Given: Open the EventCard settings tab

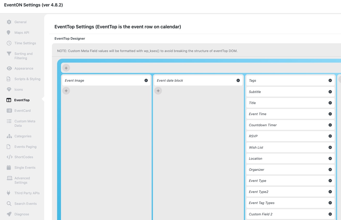Looking at the screenshot, I should pyautogui.click(x=22, y=111).
